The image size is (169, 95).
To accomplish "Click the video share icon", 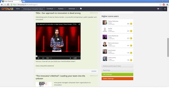I will click(79, 24).
